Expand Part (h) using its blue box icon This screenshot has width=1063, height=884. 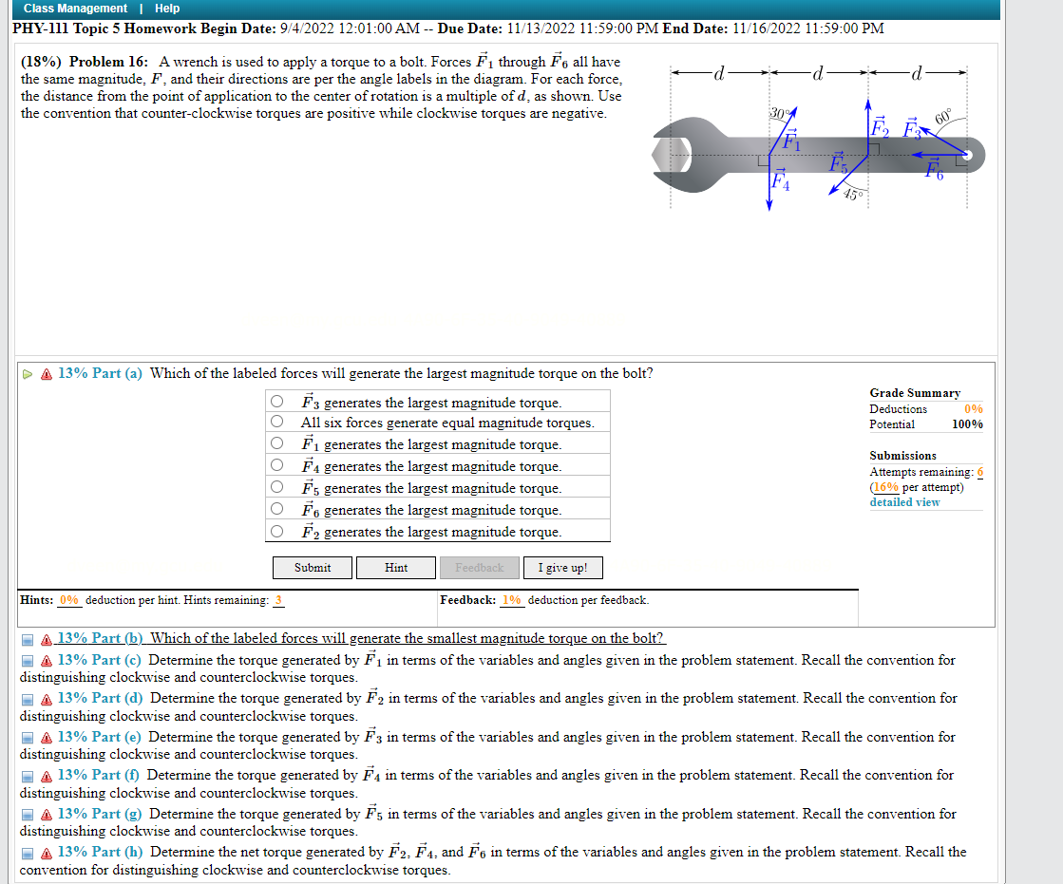pyautogui.click(x=28, y=853)
